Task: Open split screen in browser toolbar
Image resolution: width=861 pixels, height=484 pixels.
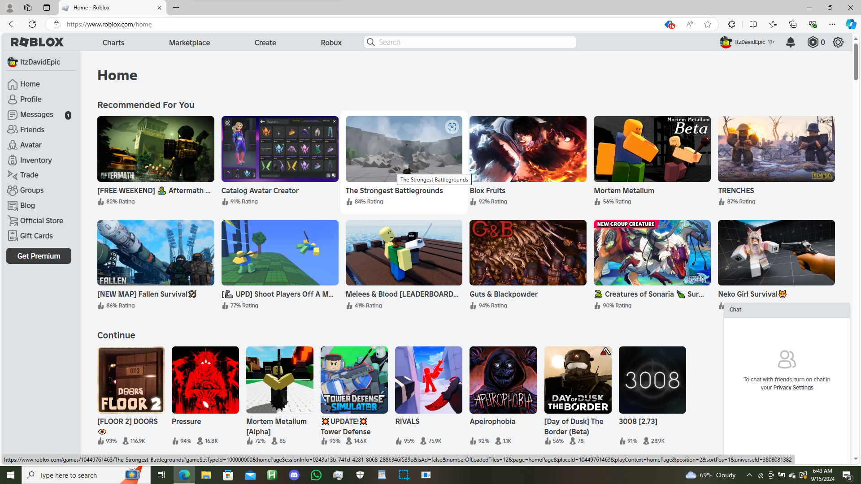Action: 753,24
